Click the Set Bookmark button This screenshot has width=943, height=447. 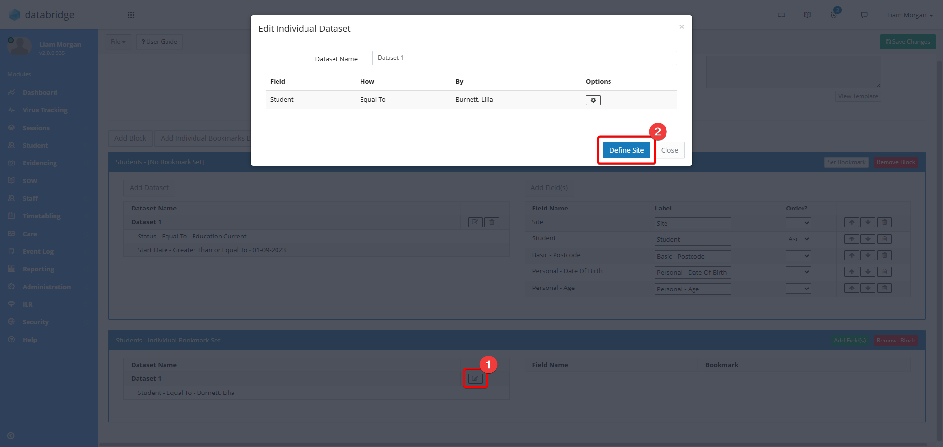[846, 162]
